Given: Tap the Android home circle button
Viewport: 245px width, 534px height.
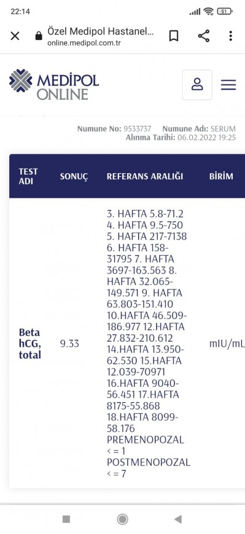Looking at the screenshot, I should tap(123, 519).
